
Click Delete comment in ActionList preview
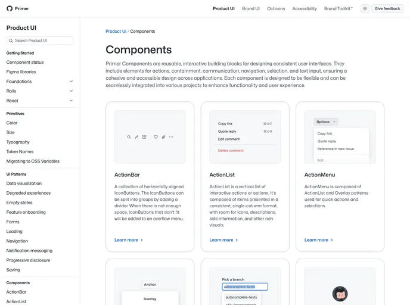pos(231,151)
